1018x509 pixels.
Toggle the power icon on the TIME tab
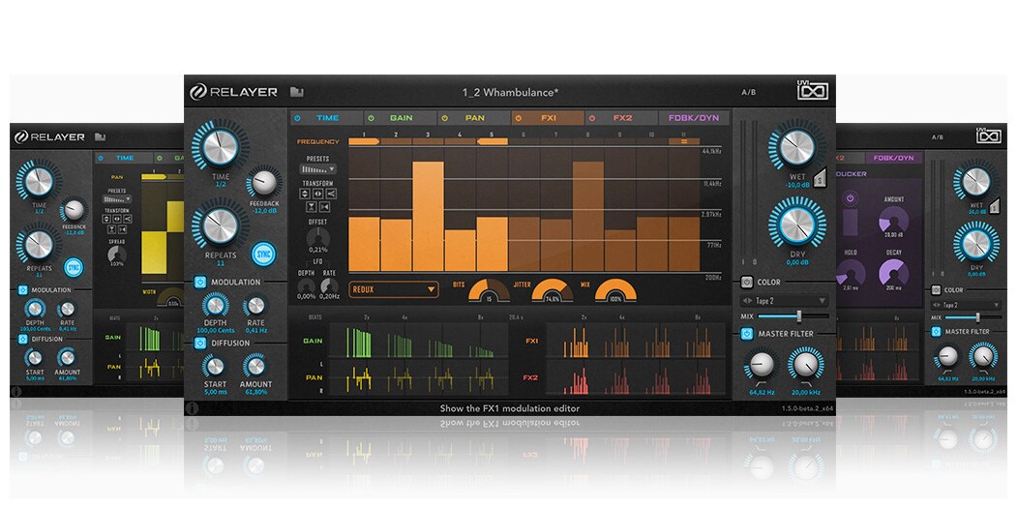pos(298,118)
